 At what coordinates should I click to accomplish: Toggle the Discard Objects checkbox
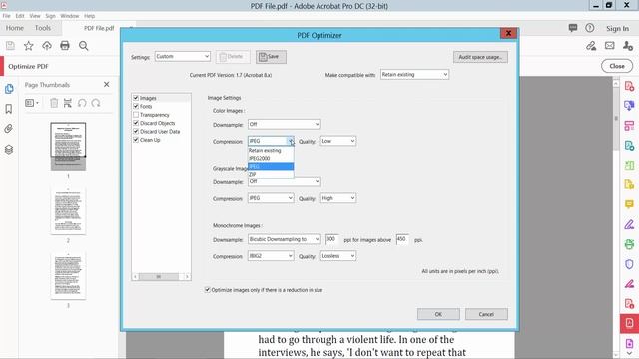point(136,123)
